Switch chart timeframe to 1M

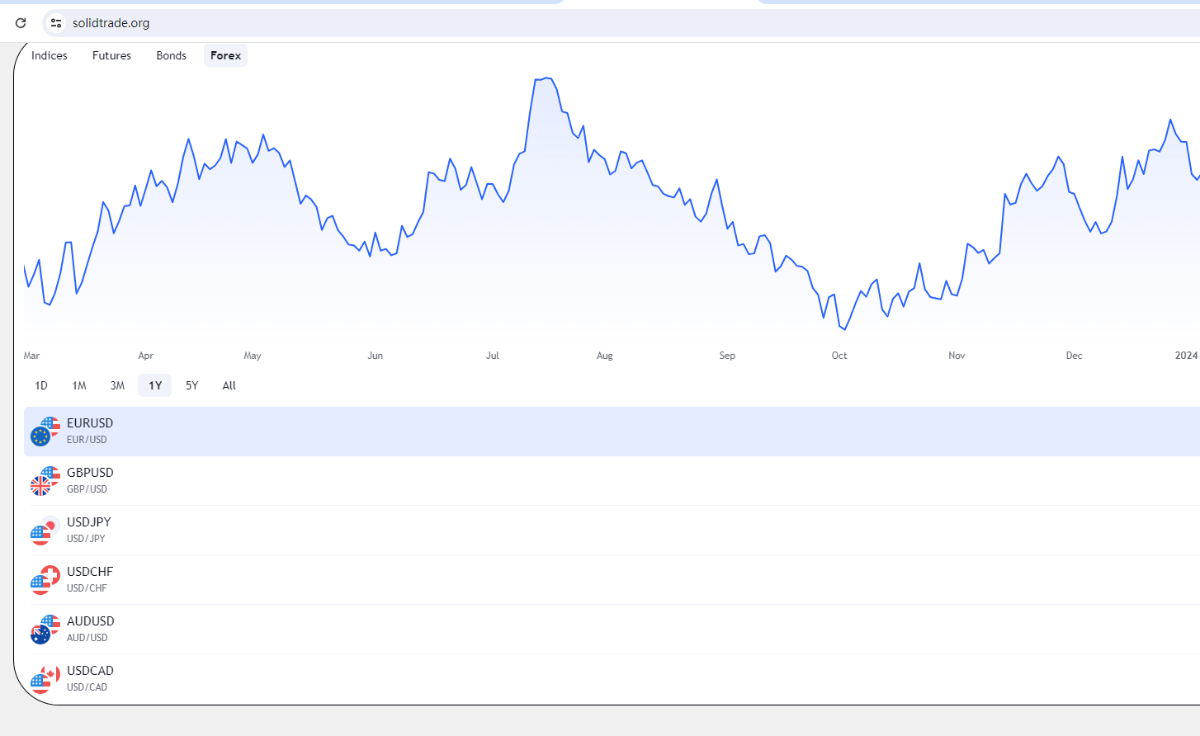click(79, 385)
